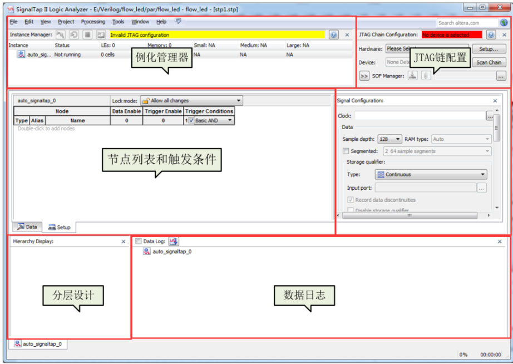Click the SOF Manager program device icon
Image resolution: width=513 pixels, height=364 pixels.
click(x=412, y=76)
